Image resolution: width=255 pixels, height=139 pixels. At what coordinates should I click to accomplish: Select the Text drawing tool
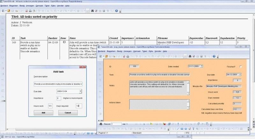click(x=193, y=129)
